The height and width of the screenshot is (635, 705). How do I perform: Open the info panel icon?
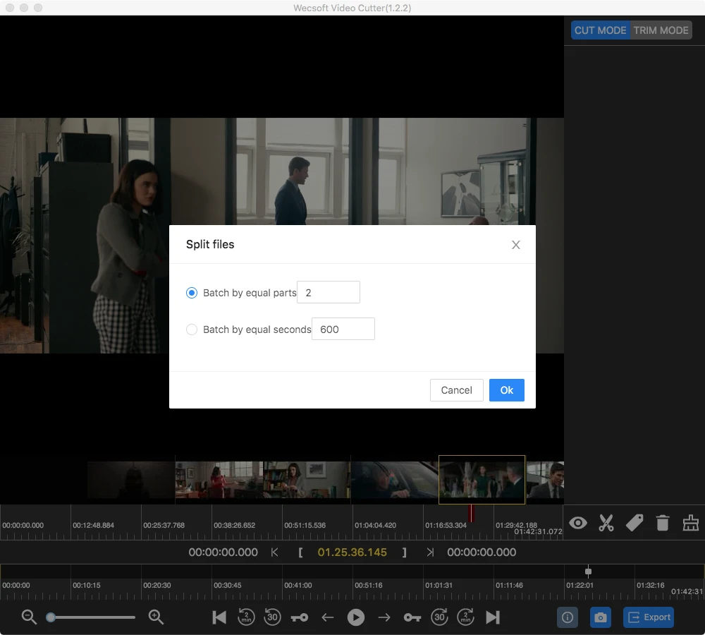[568, 617]
